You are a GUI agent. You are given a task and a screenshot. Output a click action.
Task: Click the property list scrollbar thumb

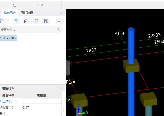pos(63,110)
